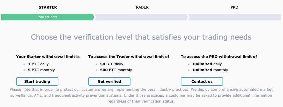Click the AML disclaimer paragraph text

141,95
